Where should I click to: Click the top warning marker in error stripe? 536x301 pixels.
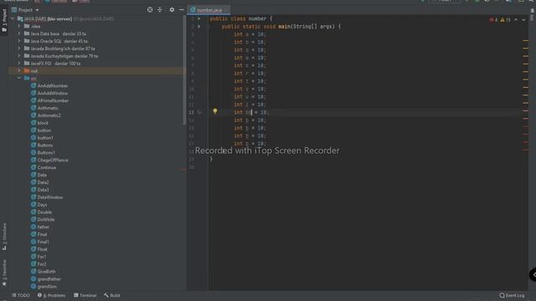[x=525, y=41]
